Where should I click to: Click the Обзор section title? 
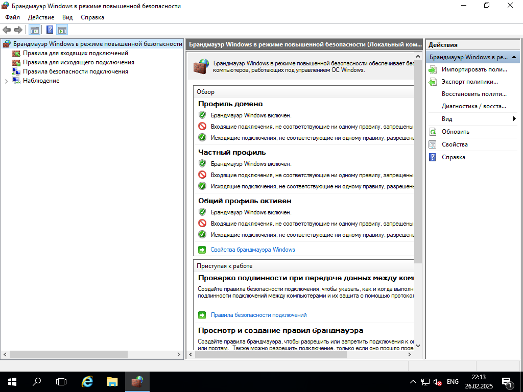(205, 92)
